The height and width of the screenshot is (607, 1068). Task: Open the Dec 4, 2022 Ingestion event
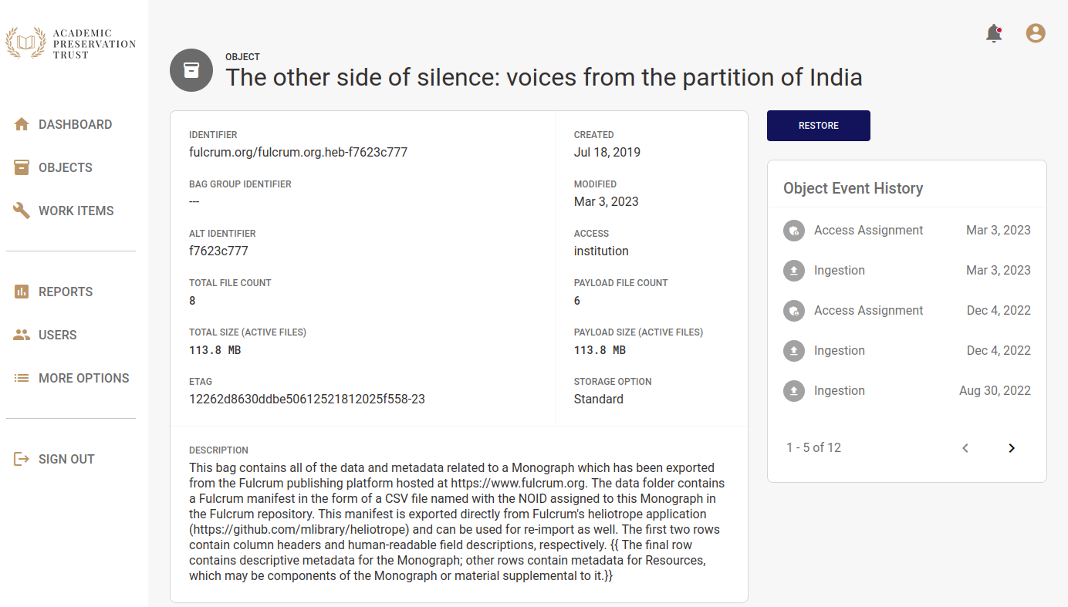click(x=840, y=351)
